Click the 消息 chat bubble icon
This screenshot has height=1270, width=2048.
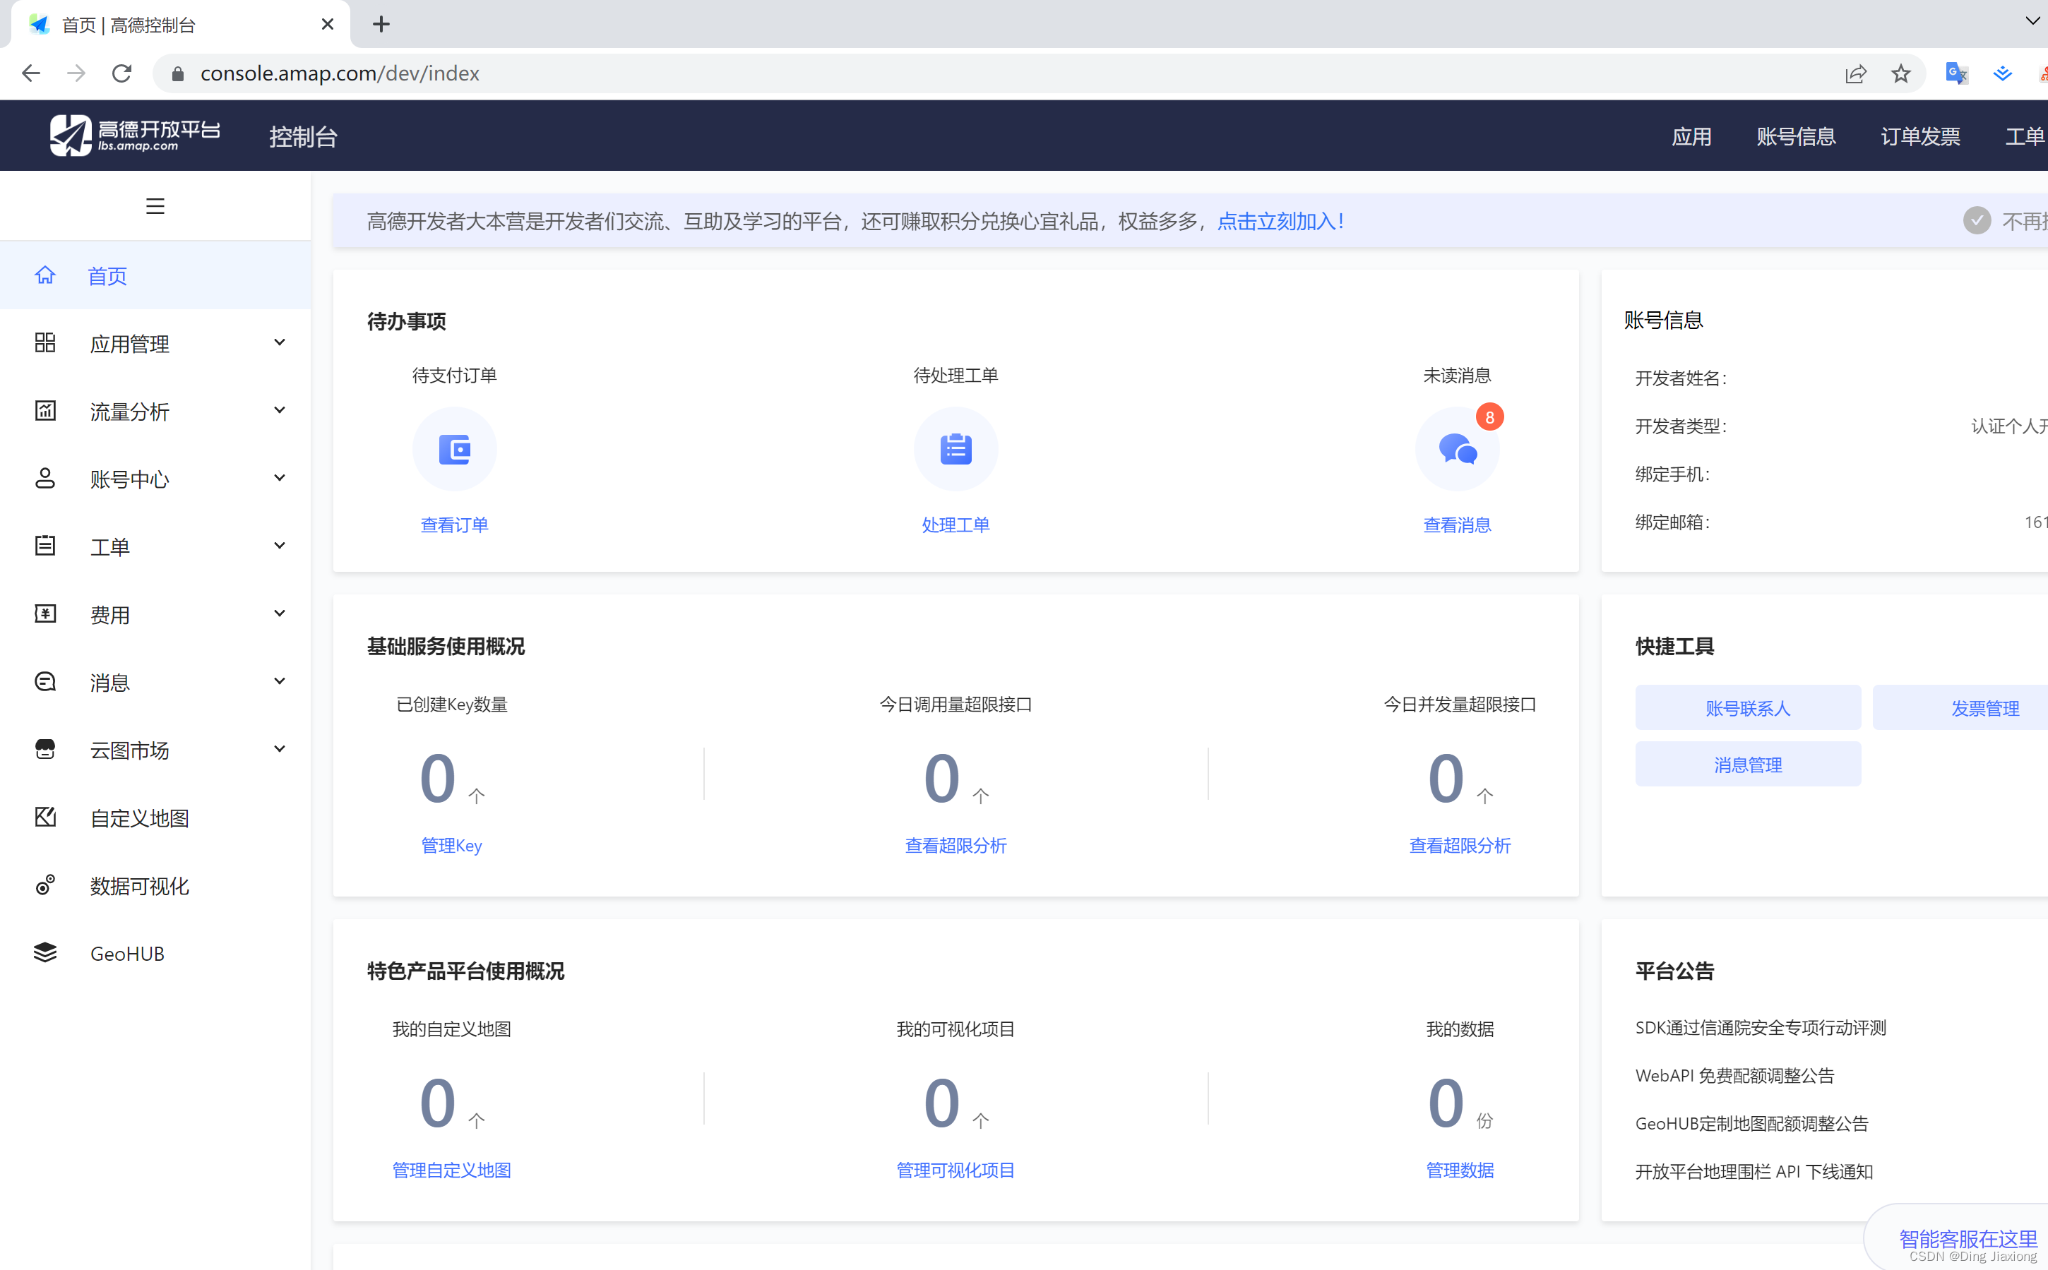[44, 681]
